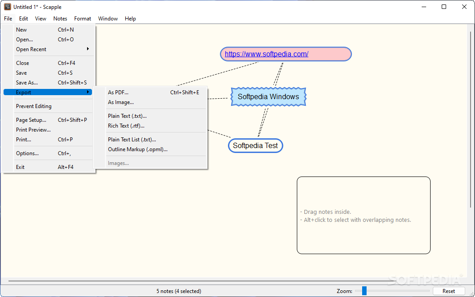Choose New from the File menu

[x=48, y=30]
